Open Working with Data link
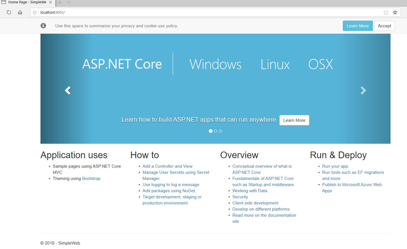 [250, 191]
